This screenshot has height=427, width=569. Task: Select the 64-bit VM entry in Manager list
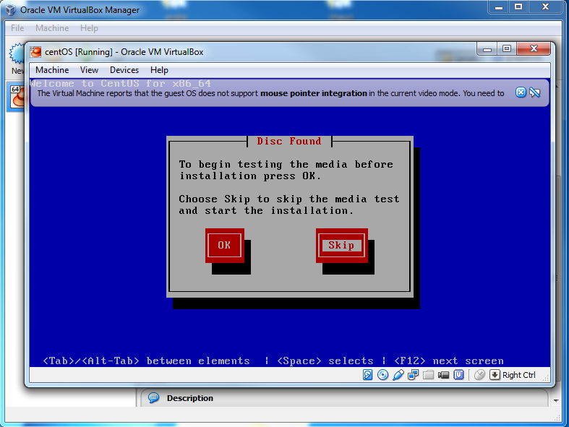point(17,97)
